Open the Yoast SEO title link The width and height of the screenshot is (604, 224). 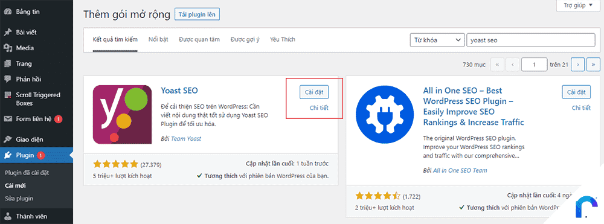coord(179,91)
